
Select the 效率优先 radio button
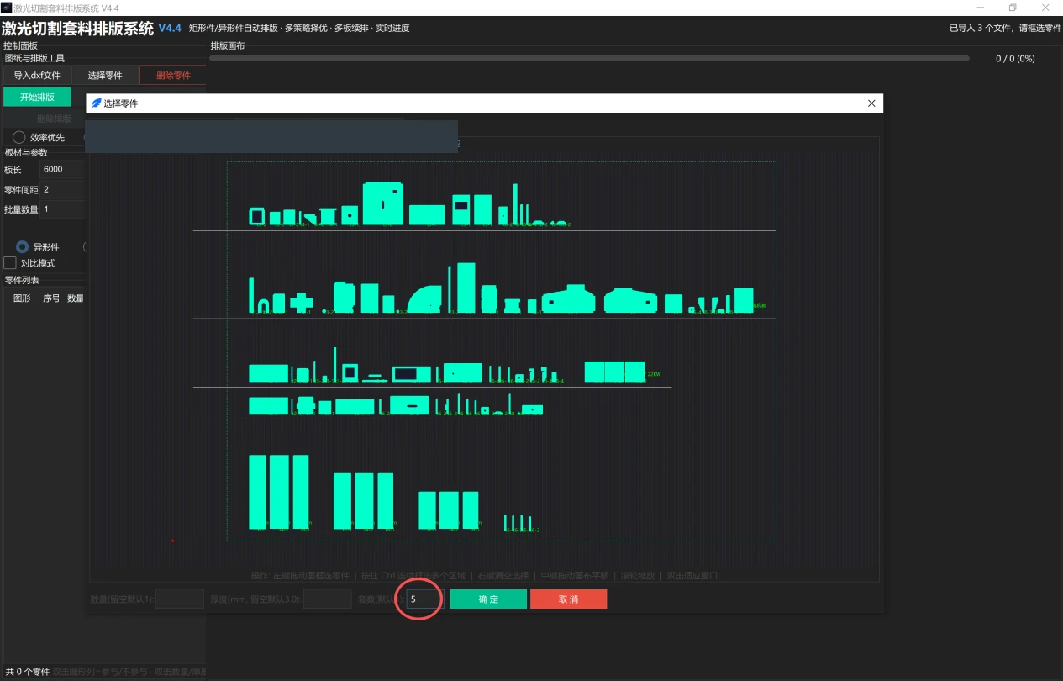(x=18, y=137)
